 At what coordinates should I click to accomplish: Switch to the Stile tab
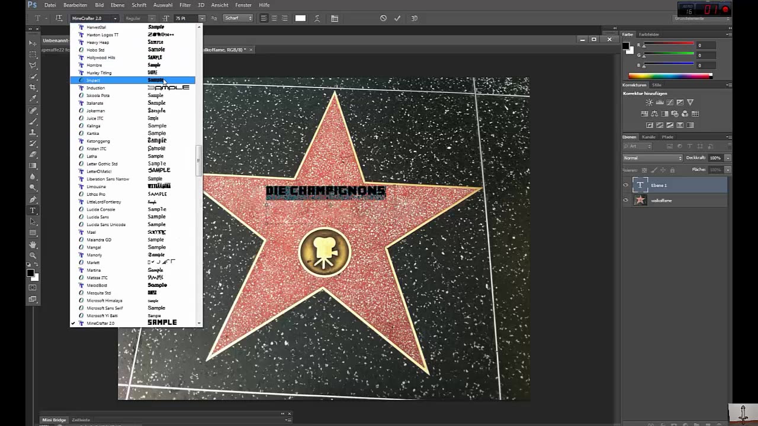coord(657,85)
